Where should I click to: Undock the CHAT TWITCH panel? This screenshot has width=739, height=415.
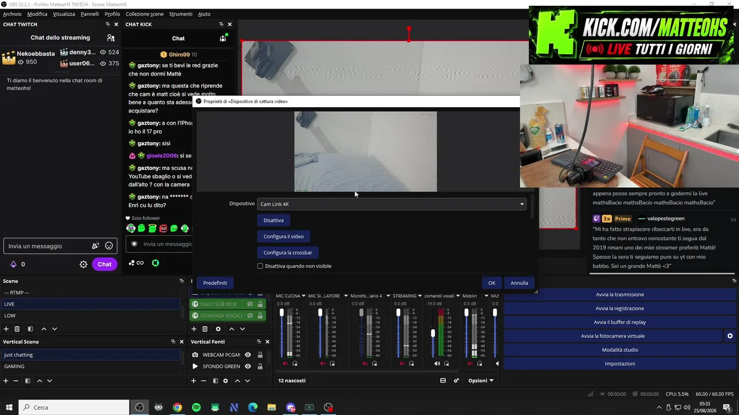tap(107, 24)
